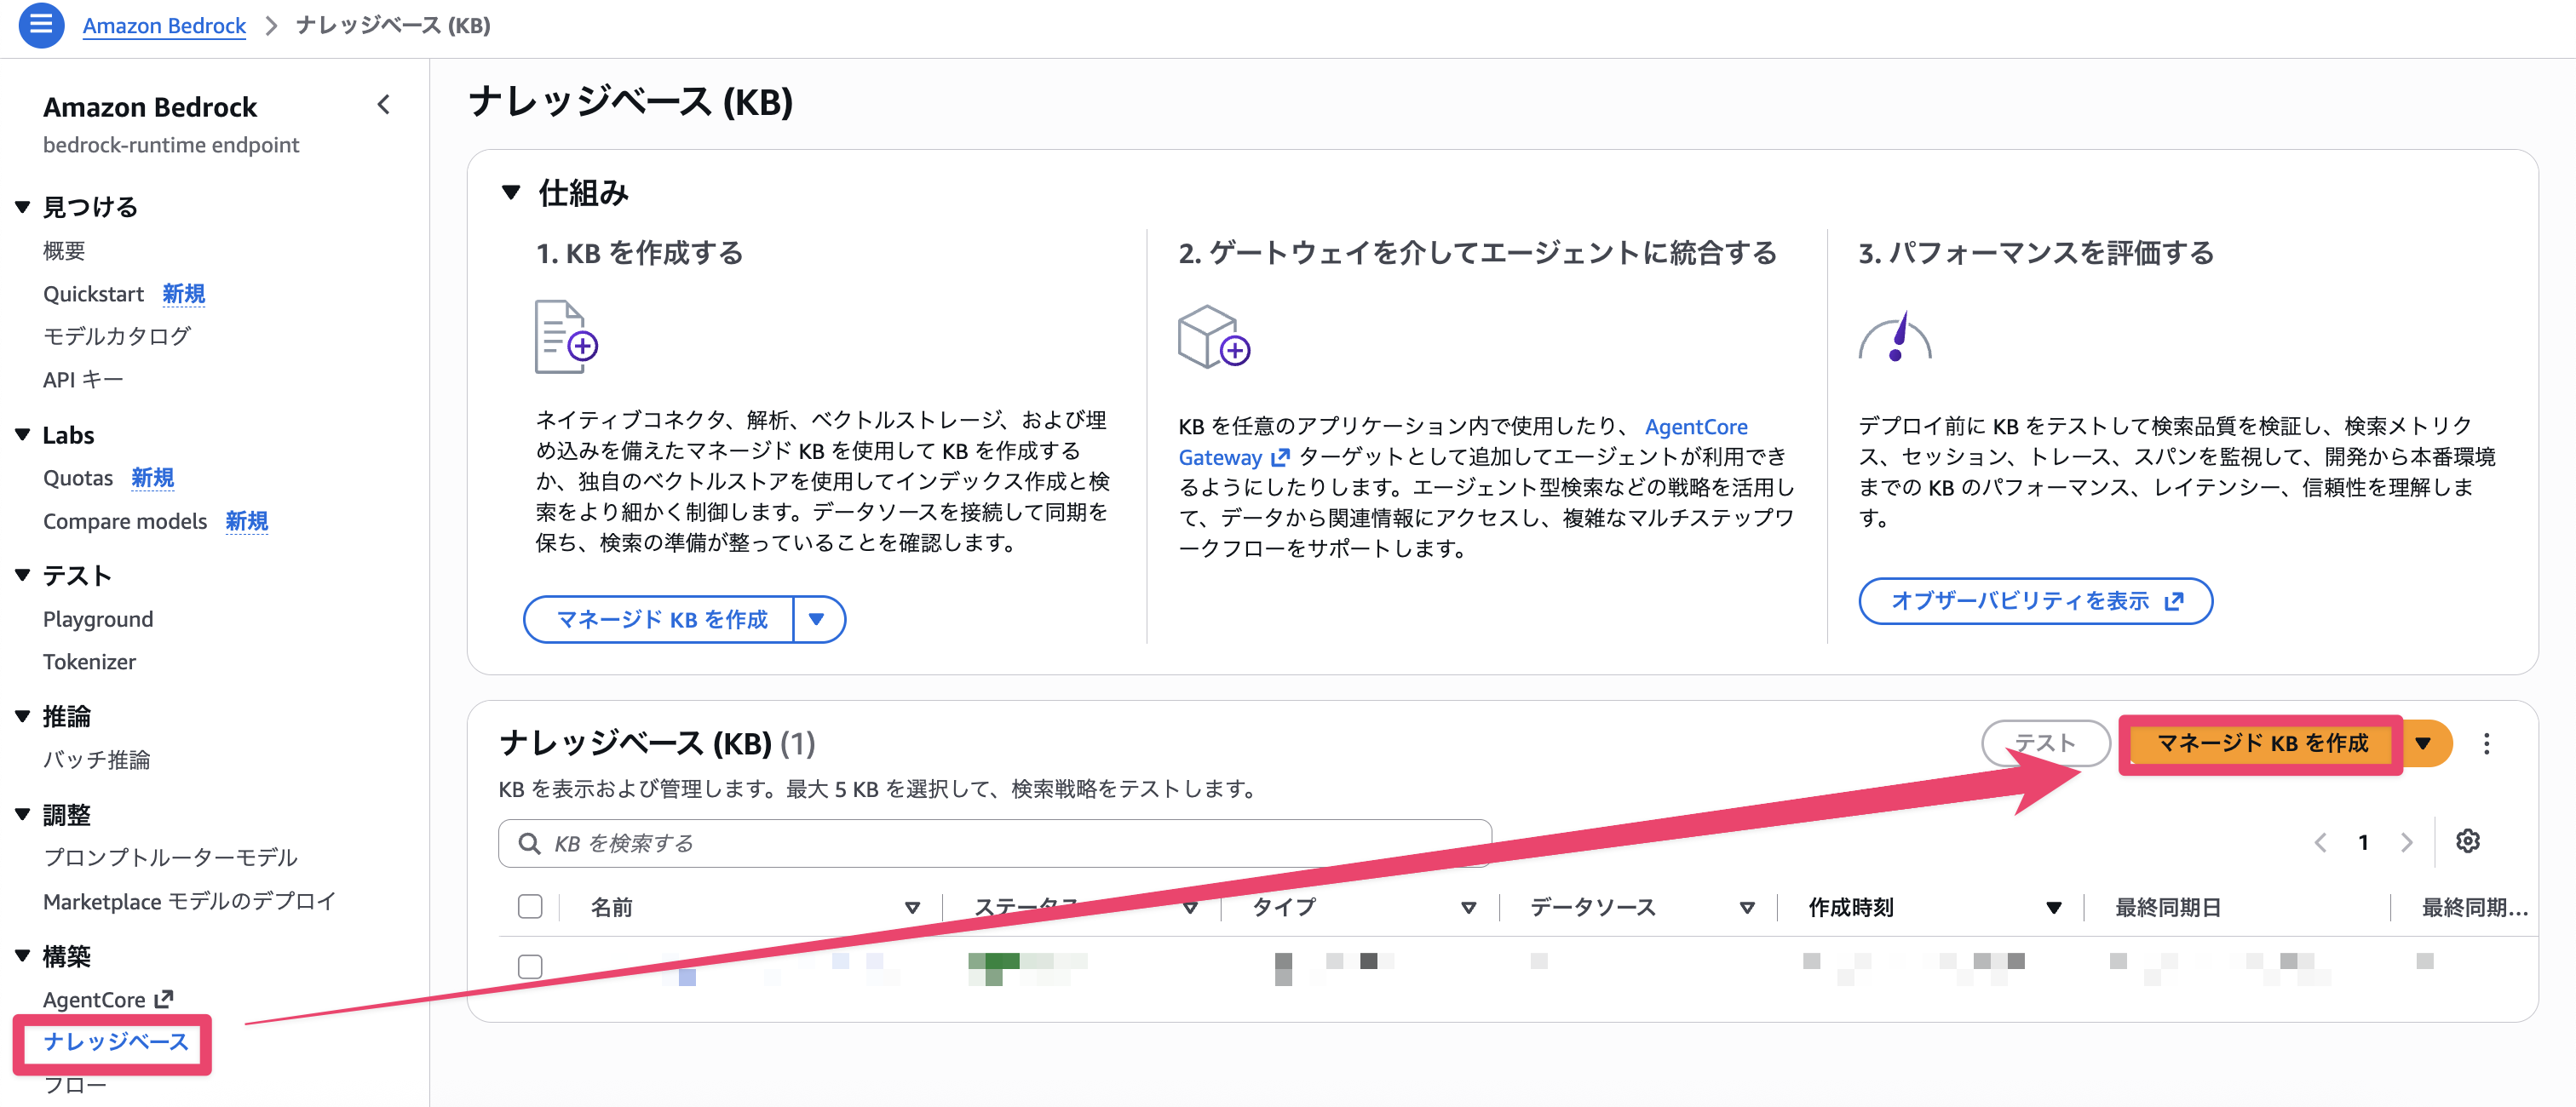Open the hamburger navigation menu icon
The image size is (2576, 1107).
point(41,25)
